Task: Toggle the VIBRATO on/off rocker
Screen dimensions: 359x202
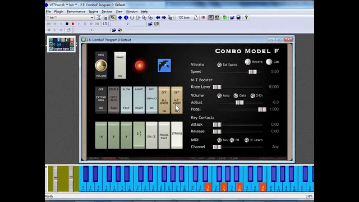Action: pyautogui.click(x=151, y=100)
